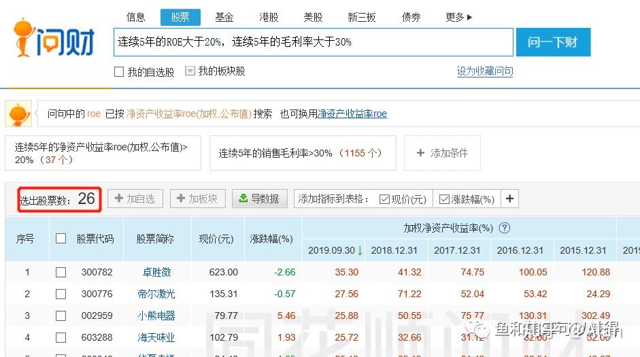Open the 净资产收益率roe alternative link

coord(352,114)
